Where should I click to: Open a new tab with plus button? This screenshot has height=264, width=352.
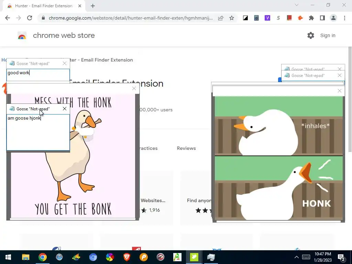(x=93, y=6)
